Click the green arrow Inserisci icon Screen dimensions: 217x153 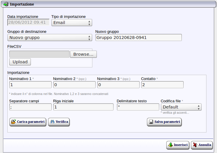point(170,145)
